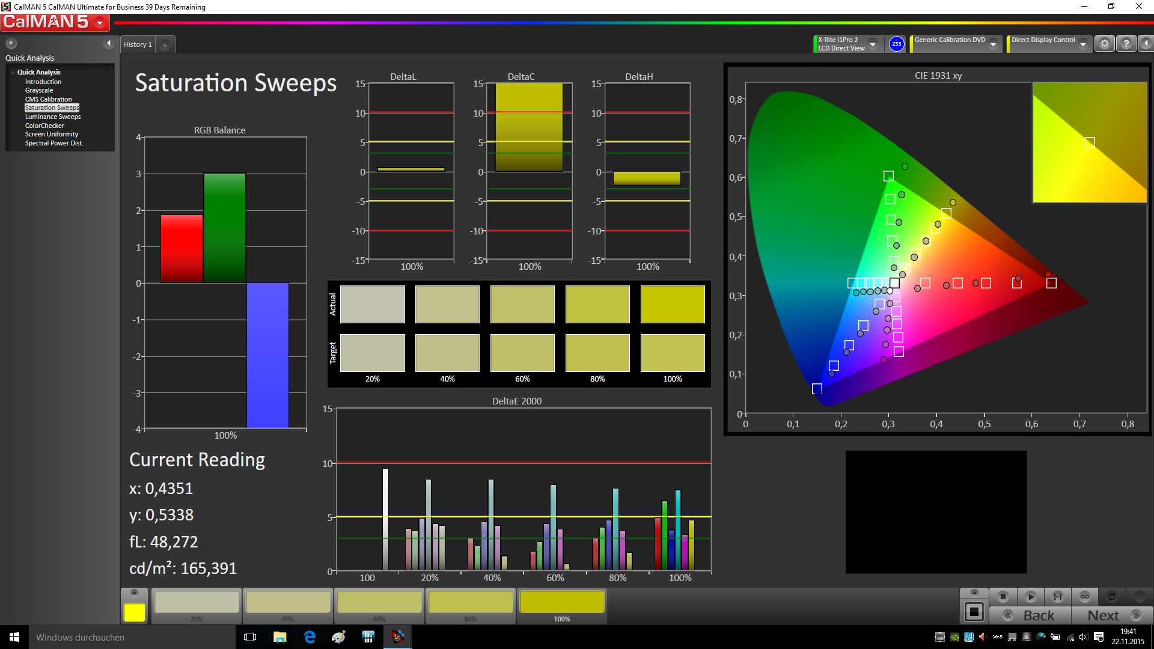
Task: Click the infinity continuous read icon
Action: [1084, 597]
